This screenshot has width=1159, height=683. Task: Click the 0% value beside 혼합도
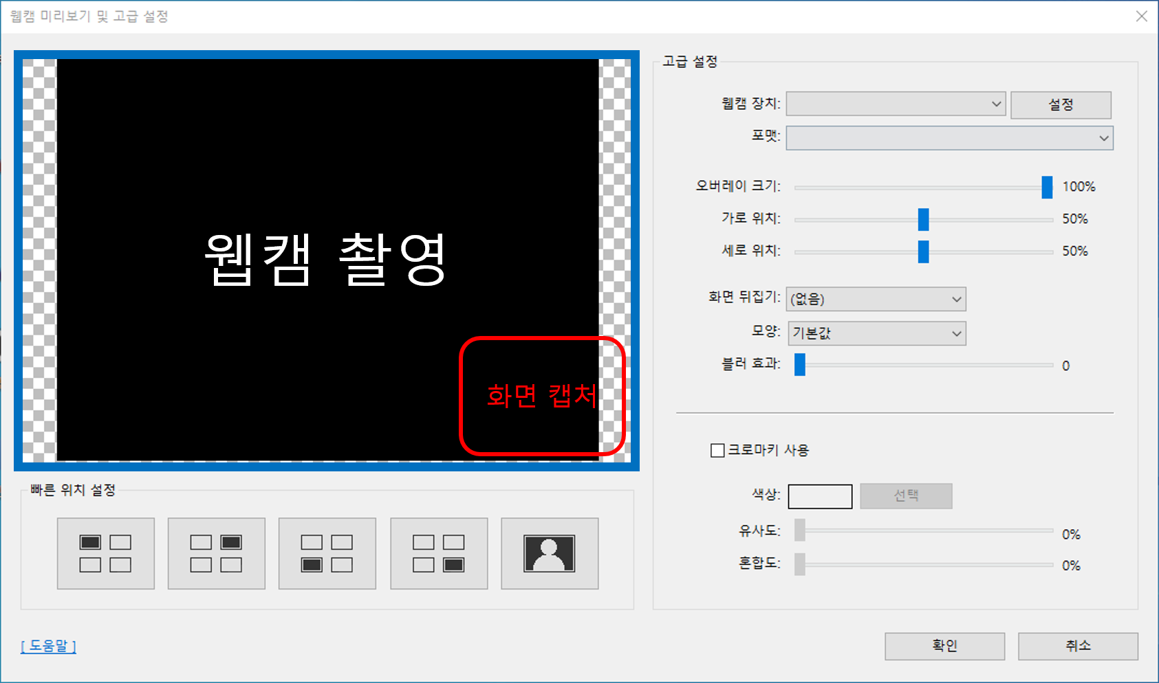(x=1071, y=566)
